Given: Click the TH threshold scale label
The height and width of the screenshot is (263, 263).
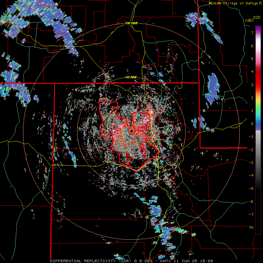Looking at the screenshot, I should tap(251, 228).
